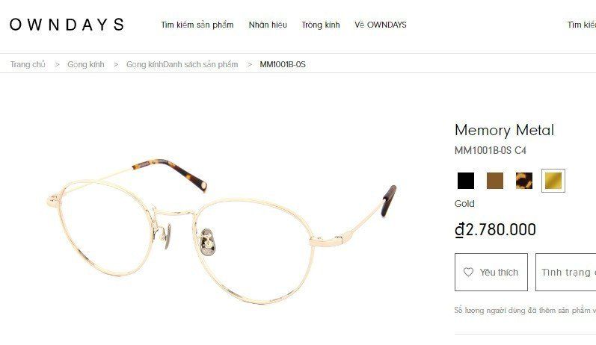Click the OWNDAYS logo

pyautogui.click(x=67, y=25)
